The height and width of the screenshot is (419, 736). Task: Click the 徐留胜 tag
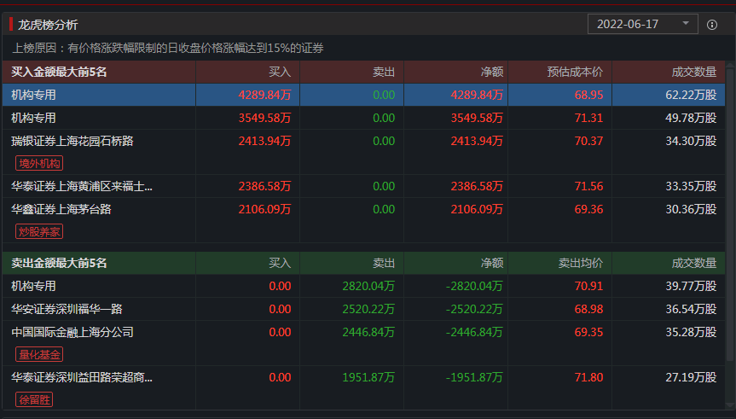(x=34, y=399)
